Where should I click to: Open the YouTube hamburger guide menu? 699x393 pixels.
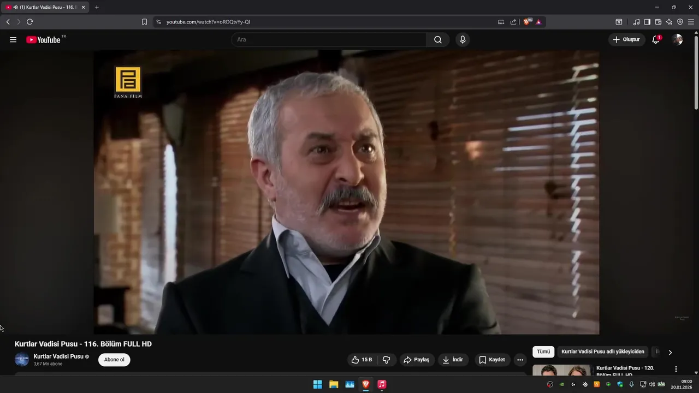[x=13, y=40]
